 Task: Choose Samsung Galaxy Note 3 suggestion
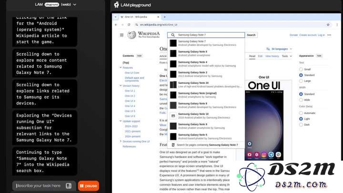pyautogui.click(x=206, y=74)
